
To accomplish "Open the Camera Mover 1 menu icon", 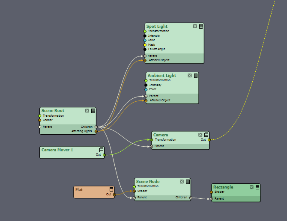I will point(101,150).
